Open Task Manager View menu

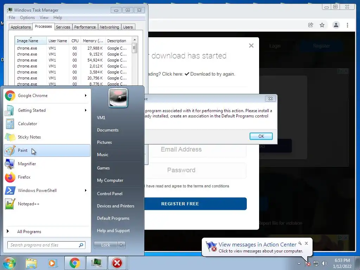(44, 18)
